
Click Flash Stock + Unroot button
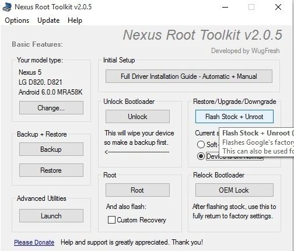[235, 117]
